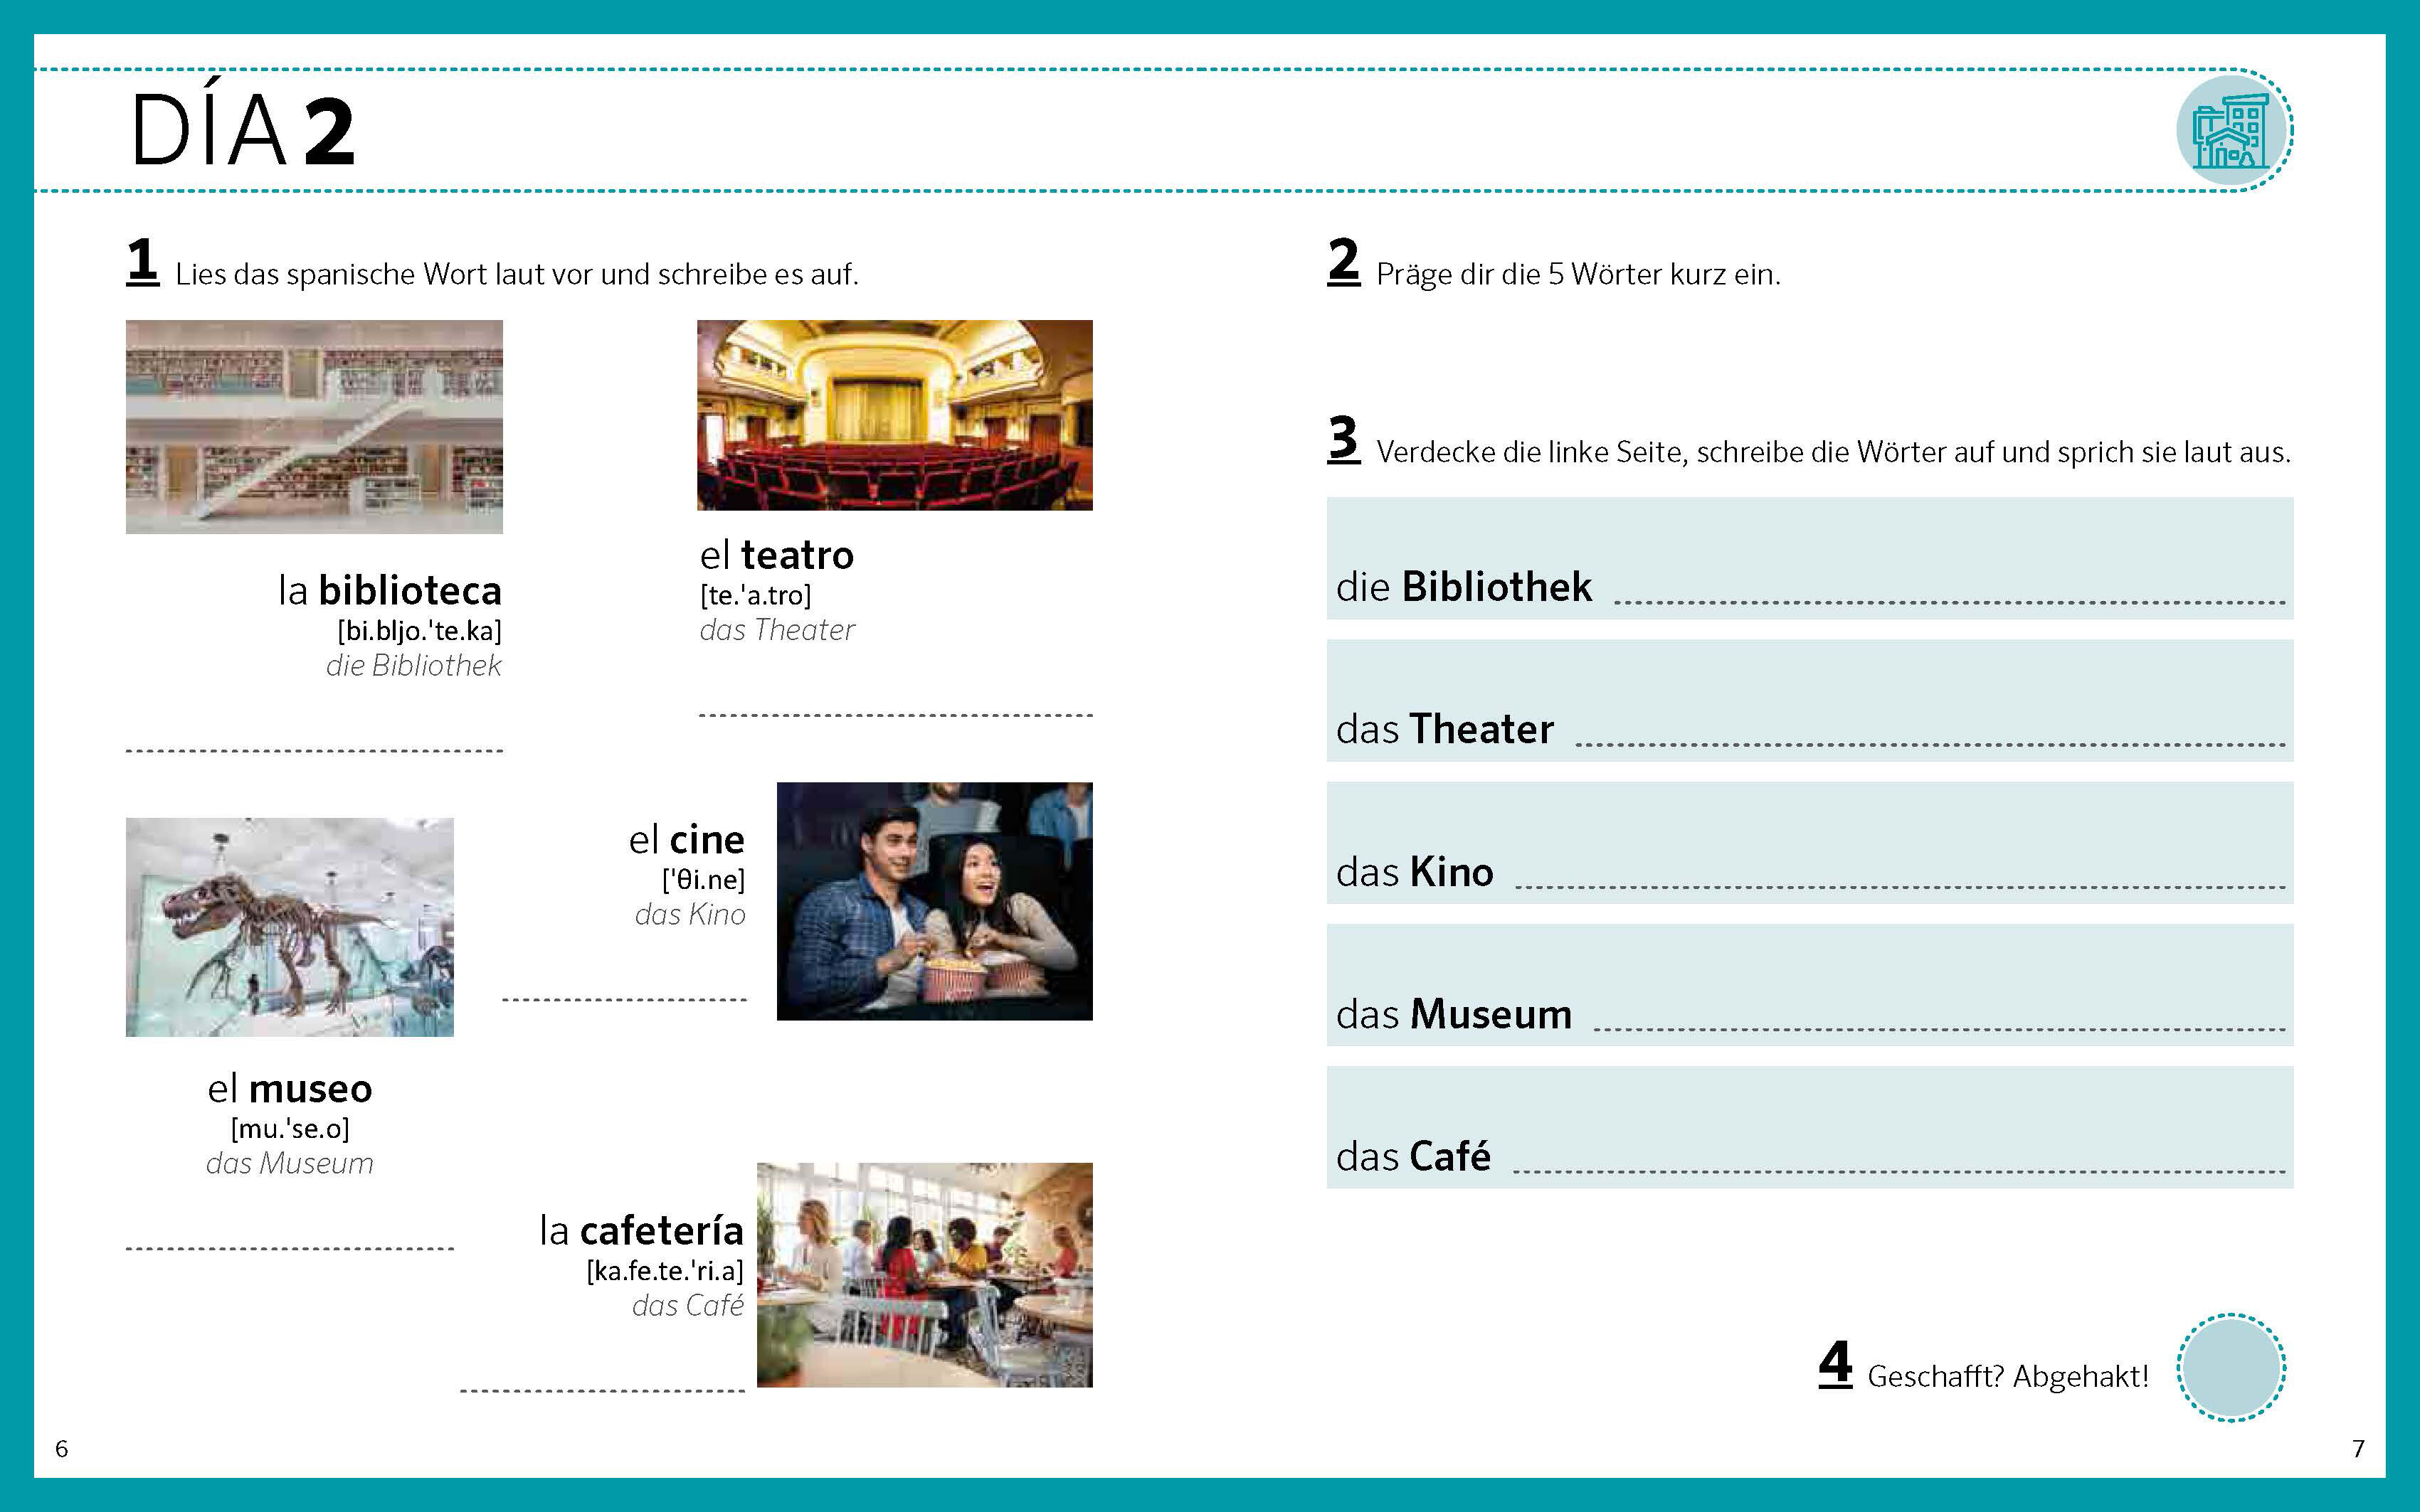This screenshot has width=2420, height=1512.
Task: Click the word 'cafetería'
Action: point(661,1230)
